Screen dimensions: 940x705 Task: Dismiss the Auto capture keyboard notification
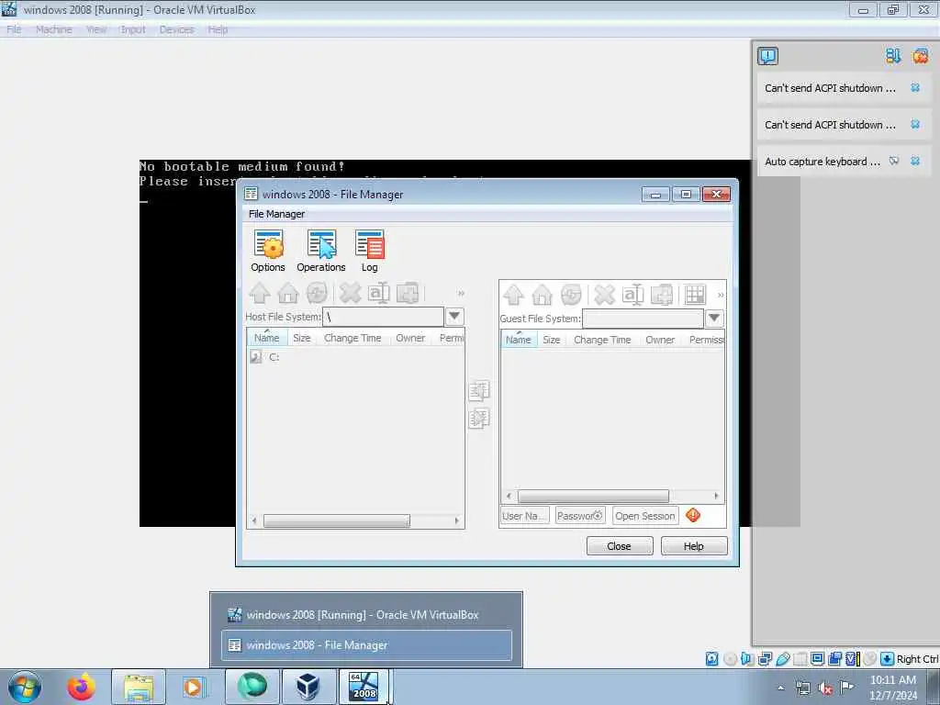click(915, 161)
